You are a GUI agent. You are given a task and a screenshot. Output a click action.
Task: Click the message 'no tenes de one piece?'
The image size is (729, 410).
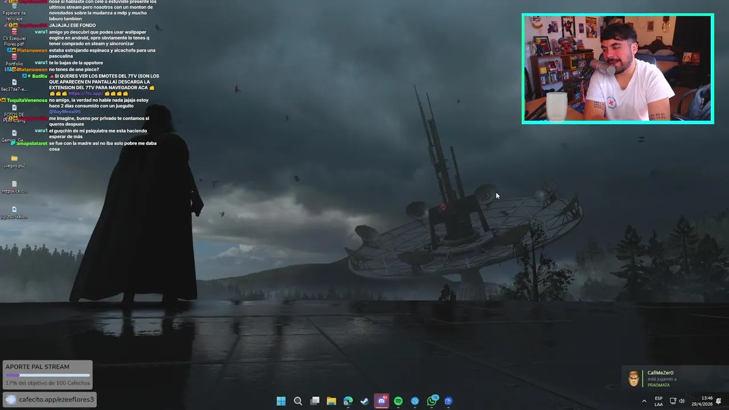[74, 69]
